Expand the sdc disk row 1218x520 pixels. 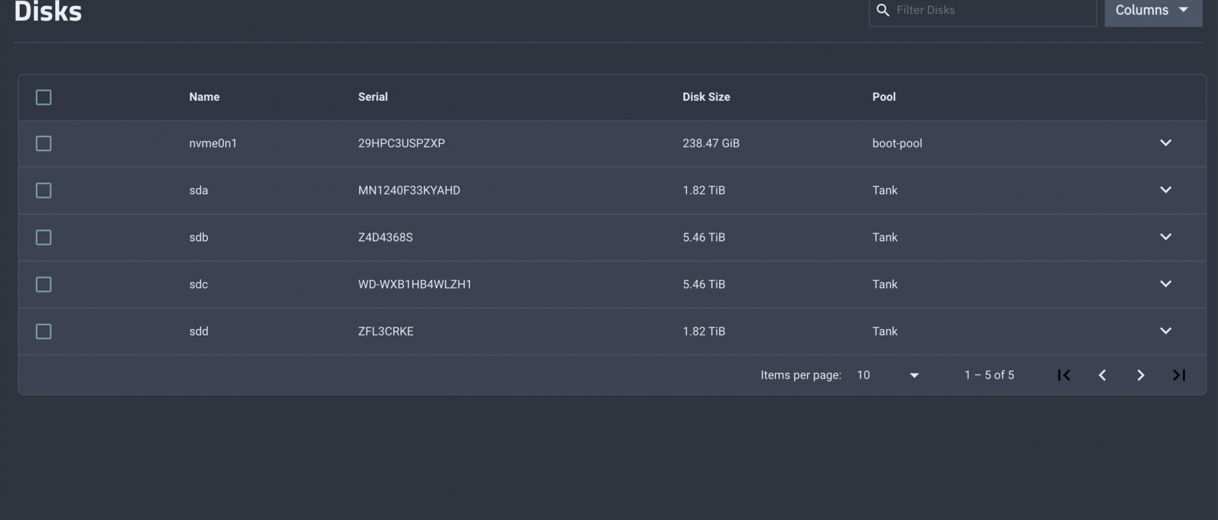click(1165, 283)
